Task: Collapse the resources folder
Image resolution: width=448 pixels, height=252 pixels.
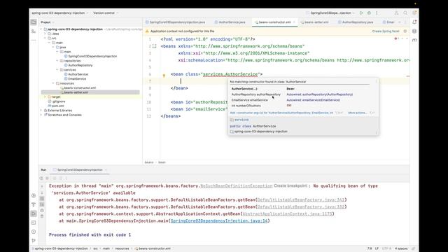Action: click(53, 83)
